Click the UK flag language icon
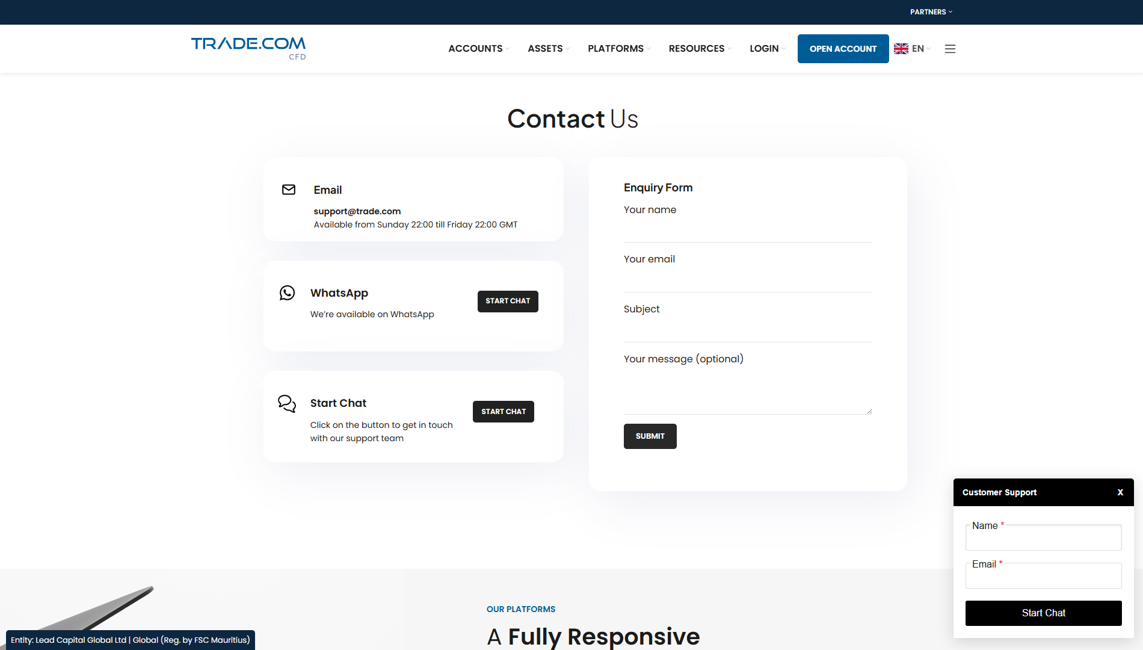This screenshot has height=650, width=1143. 901,49
